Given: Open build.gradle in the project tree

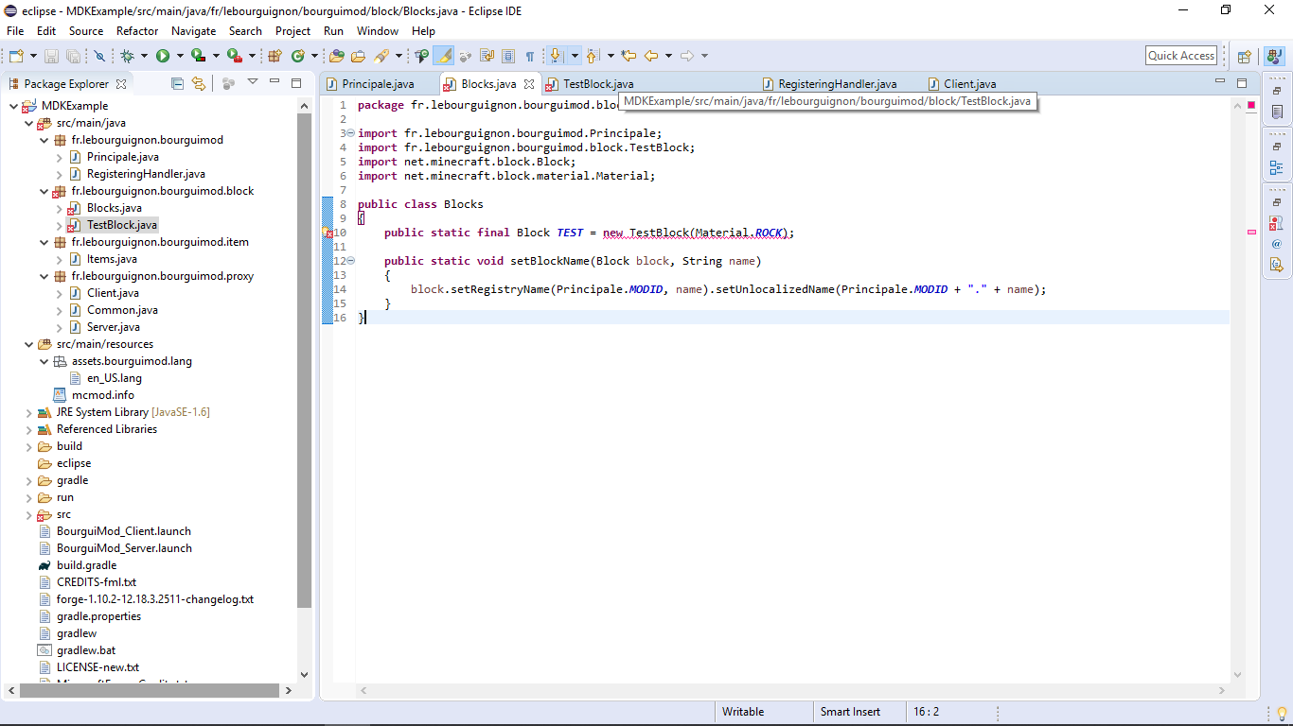Looking at the screenshot, I should click(x=86, y=565).
